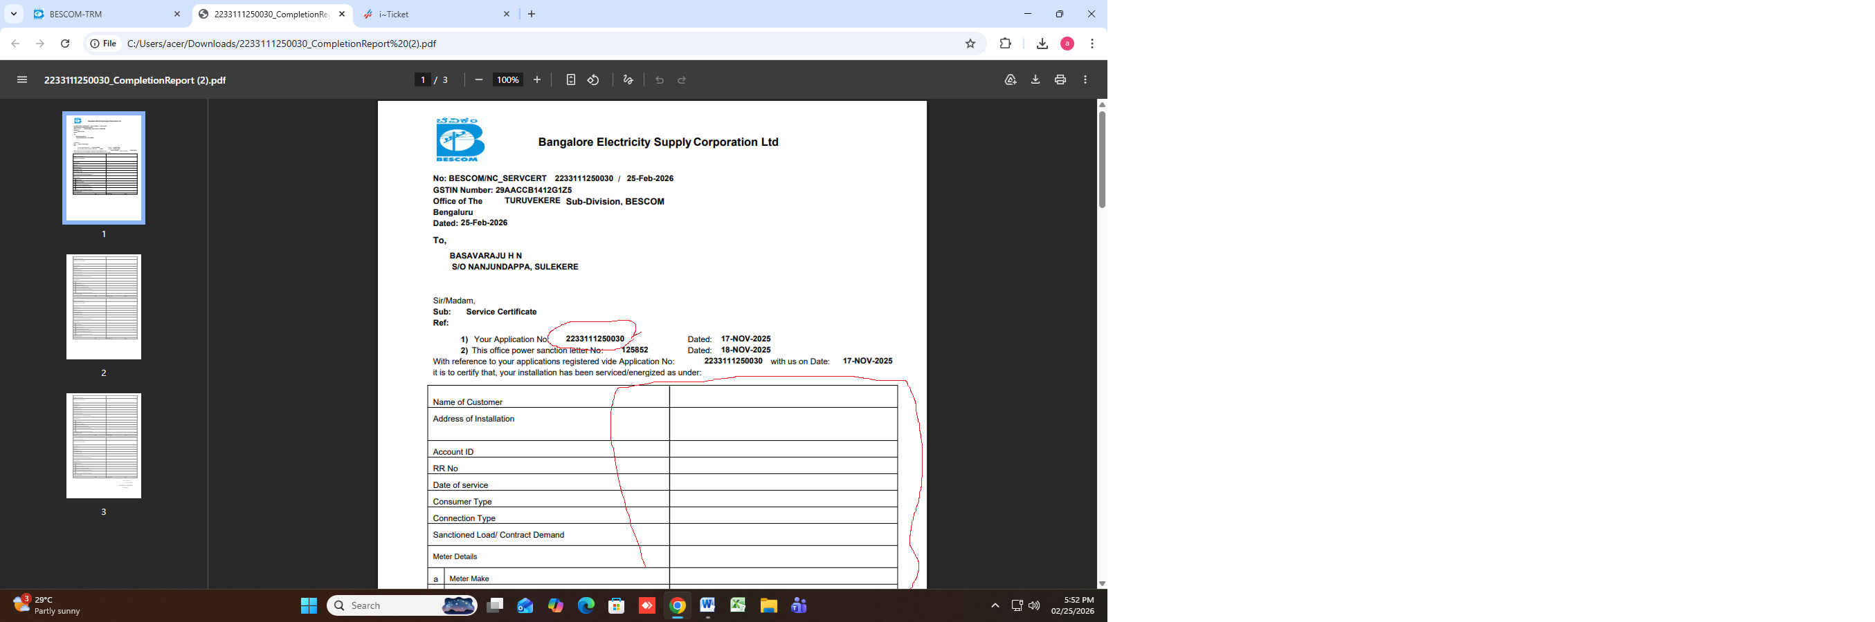The image size is (1875, 622).
Task: Bookmark this page with the star icon
Action: pos(970,44)
